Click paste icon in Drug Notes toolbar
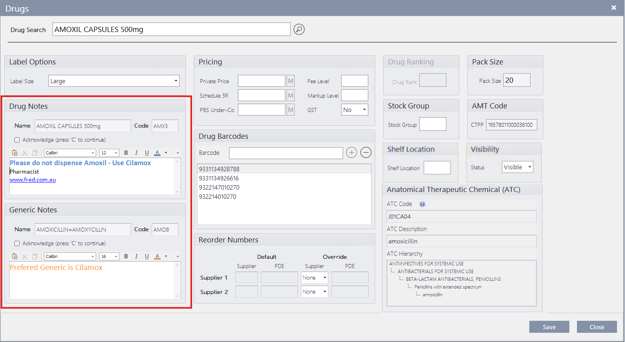625x342 pixels. 15,153
